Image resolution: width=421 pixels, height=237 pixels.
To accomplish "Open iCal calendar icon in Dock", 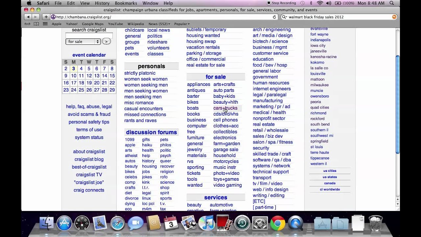I will pos(171,223).
